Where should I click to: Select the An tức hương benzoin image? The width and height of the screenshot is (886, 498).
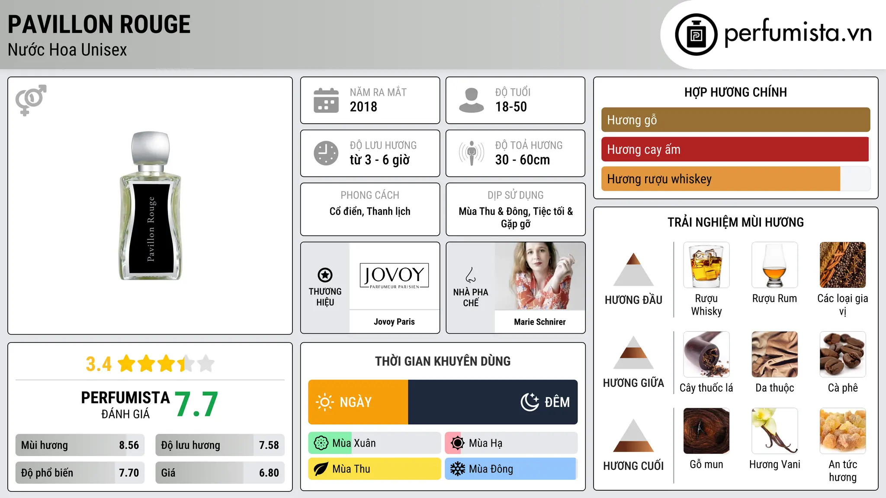coord(843,431)
